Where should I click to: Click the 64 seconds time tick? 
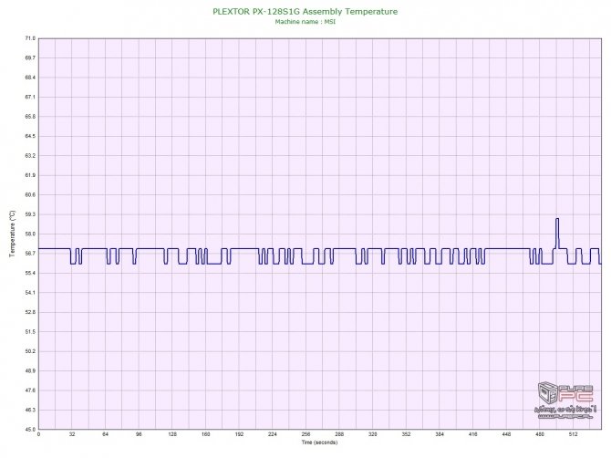(105, 434)
